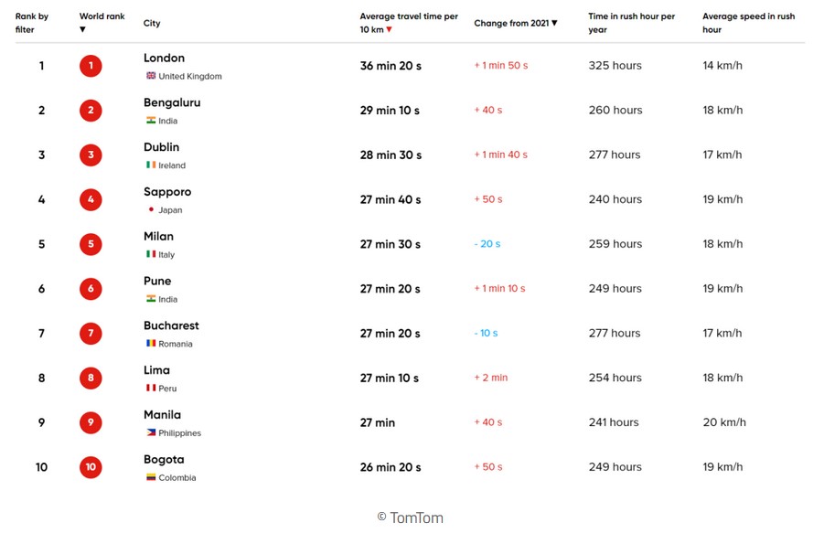Click the Peru flag icon under Lima

[151, 388]
